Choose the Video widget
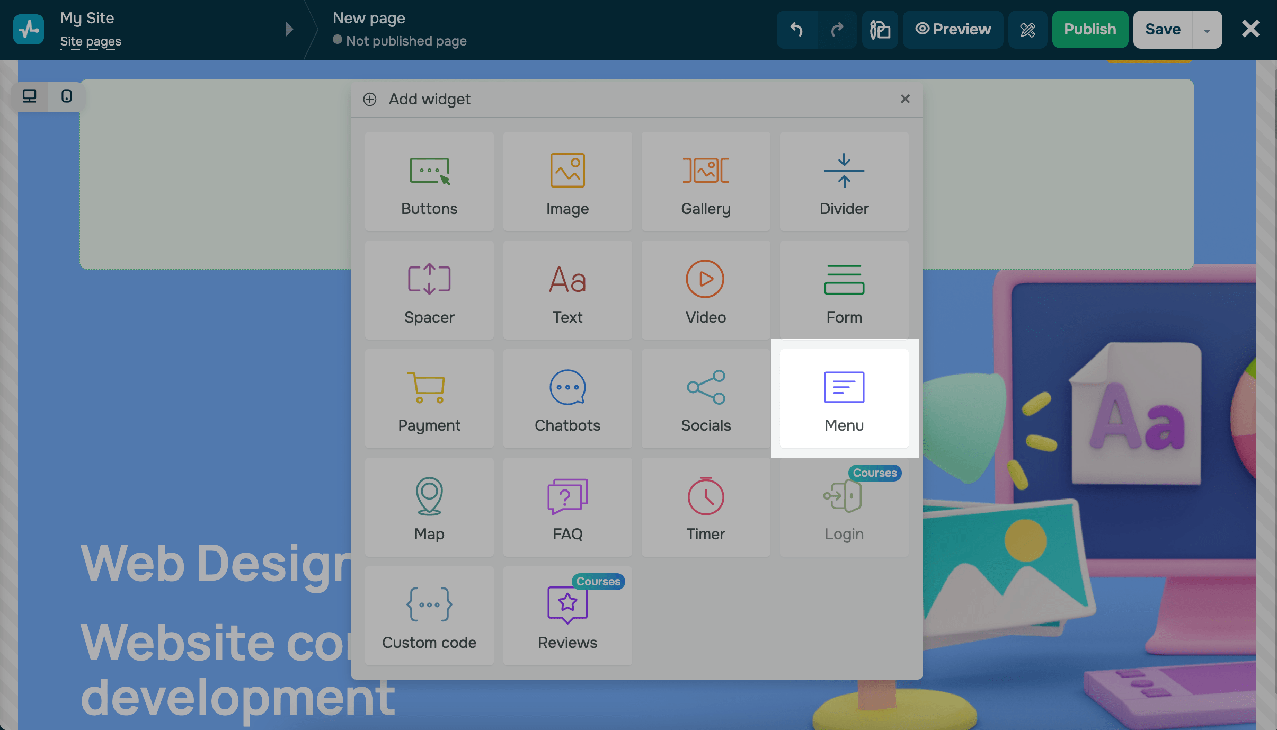The image size is (1277, 730). [x=705, y=290]
